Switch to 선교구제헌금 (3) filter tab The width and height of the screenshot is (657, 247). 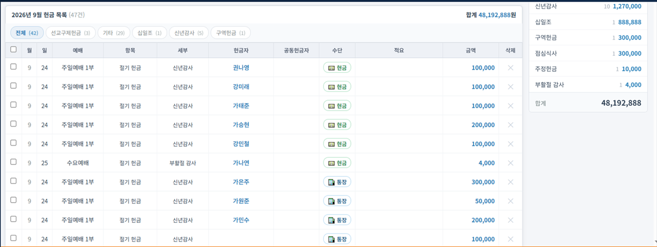[x=71, y=33]
